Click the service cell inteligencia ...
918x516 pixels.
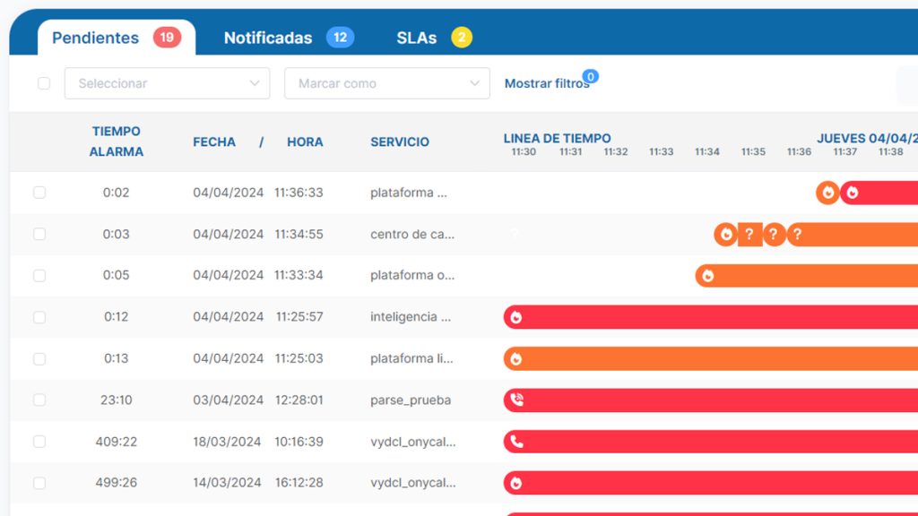(411, 317)
